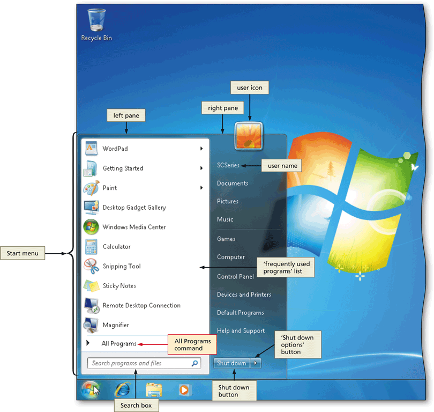434x412 pixels.
Task: Click the Paint palette icon
Action: coord(91,188)
